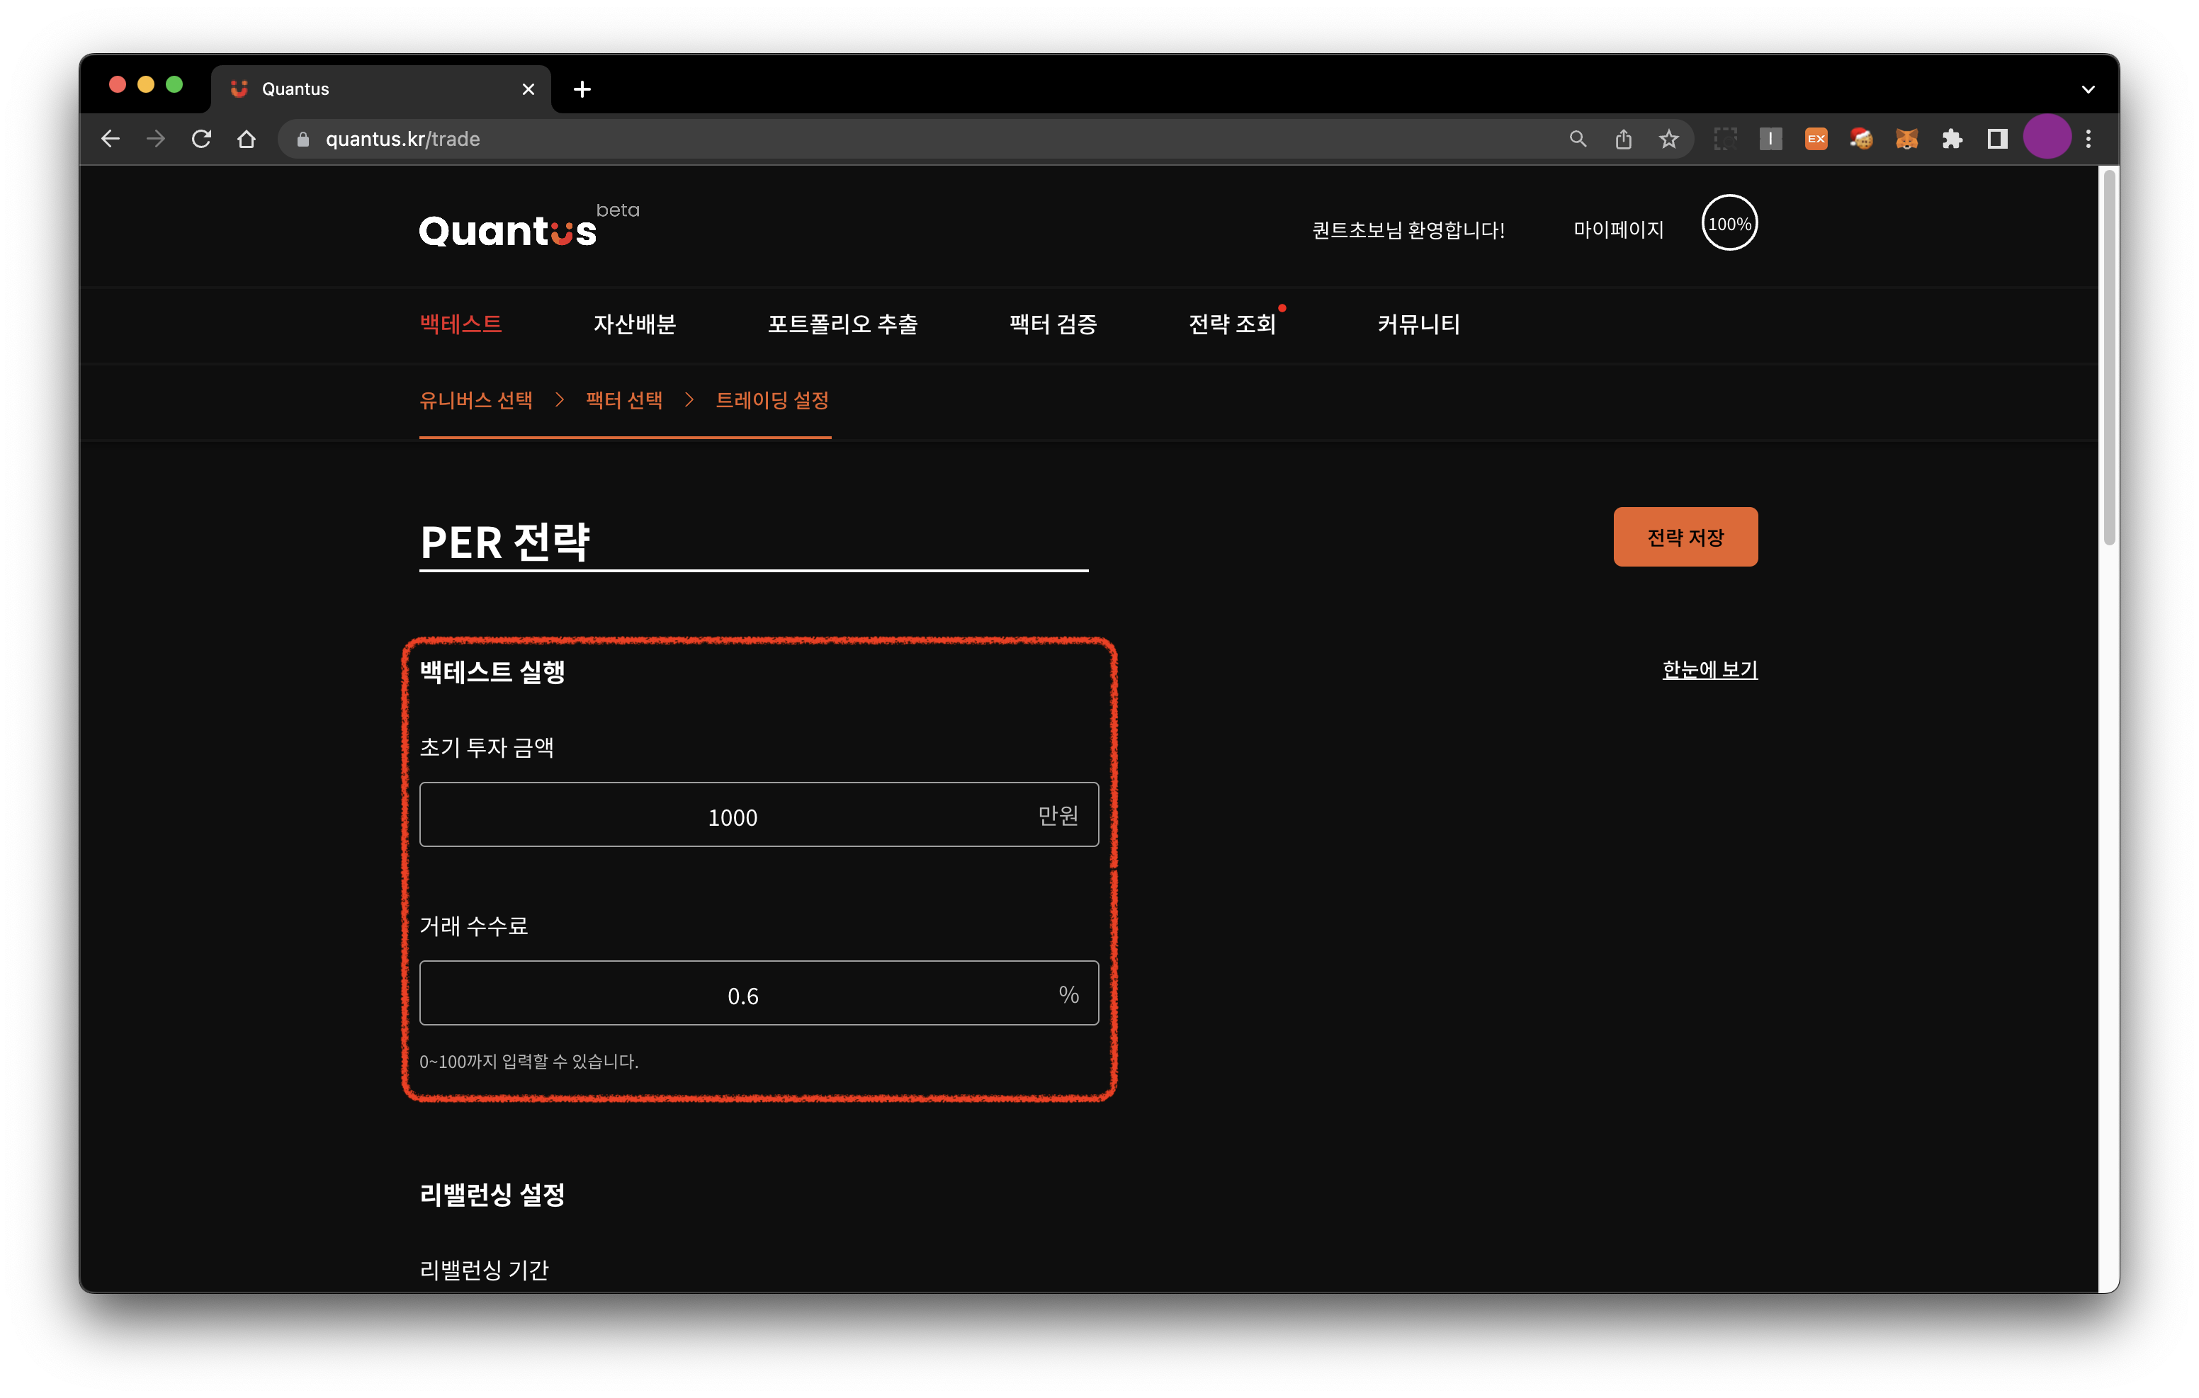This screenshot has width=2199, height=1398.
Task: Go to 유니버스 선택 step
Action: click(x=476, y=400)
